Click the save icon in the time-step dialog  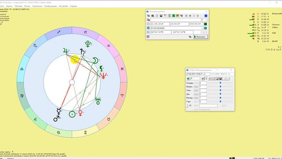tap(221, 79)
